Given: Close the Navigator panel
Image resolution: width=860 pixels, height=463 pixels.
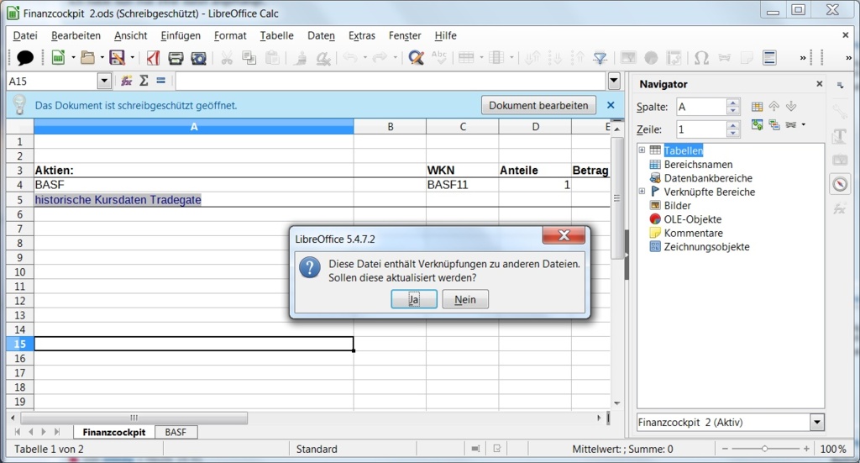Looking at the screenshot, I should (820, 84).
